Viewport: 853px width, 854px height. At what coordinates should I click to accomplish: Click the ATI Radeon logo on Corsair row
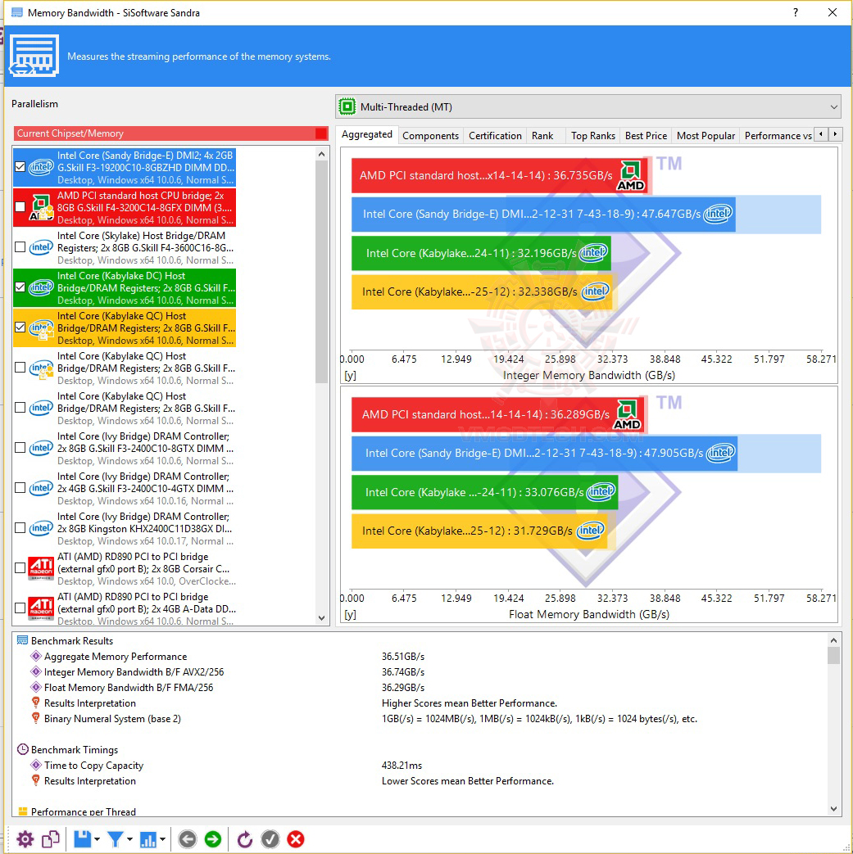click(41, 568)
